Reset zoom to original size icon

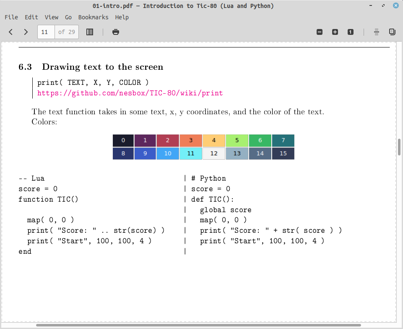(x=350, y=32)
